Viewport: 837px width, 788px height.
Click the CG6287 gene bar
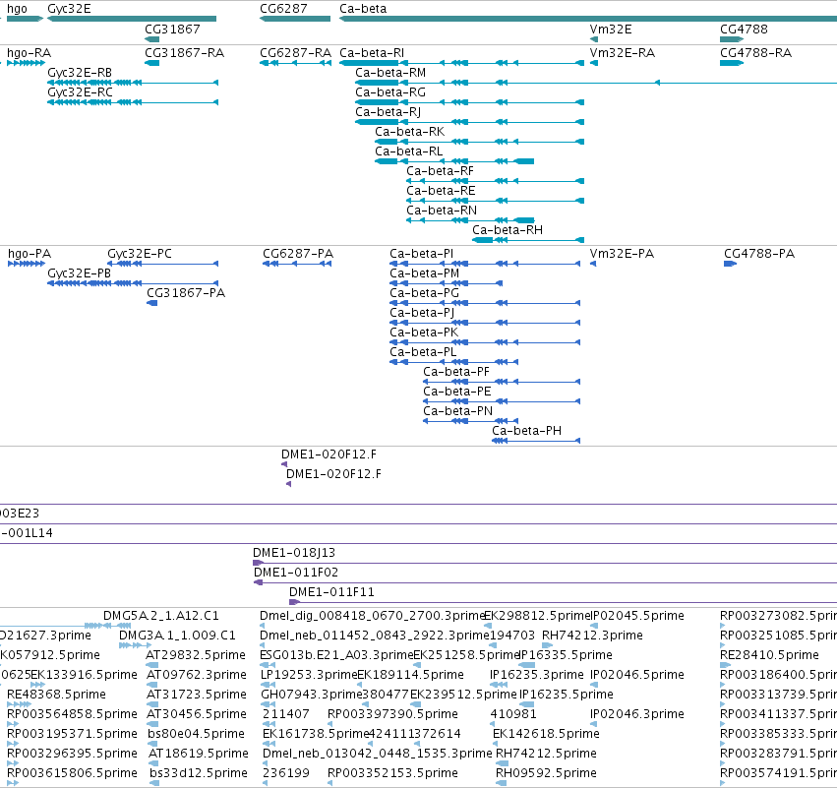pyautogui.click(x=295, y=19)
